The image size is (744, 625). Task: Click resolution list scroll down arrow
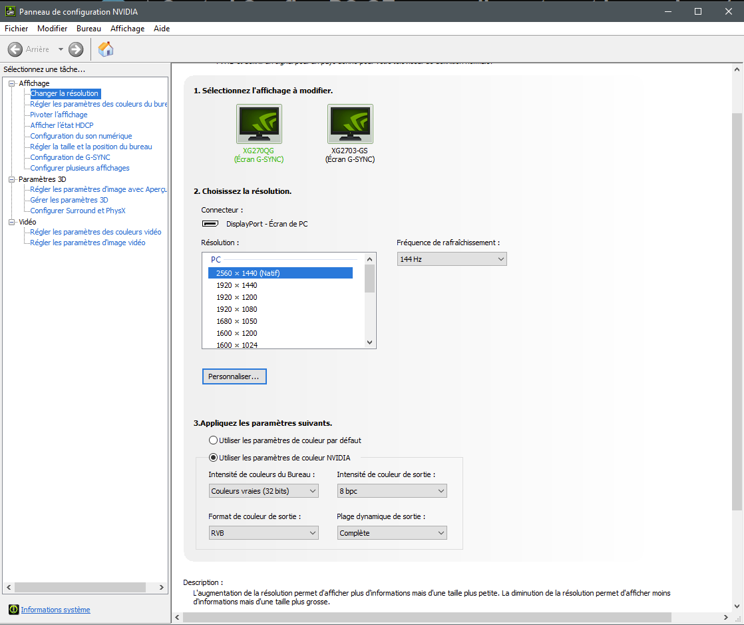[369, 342]
